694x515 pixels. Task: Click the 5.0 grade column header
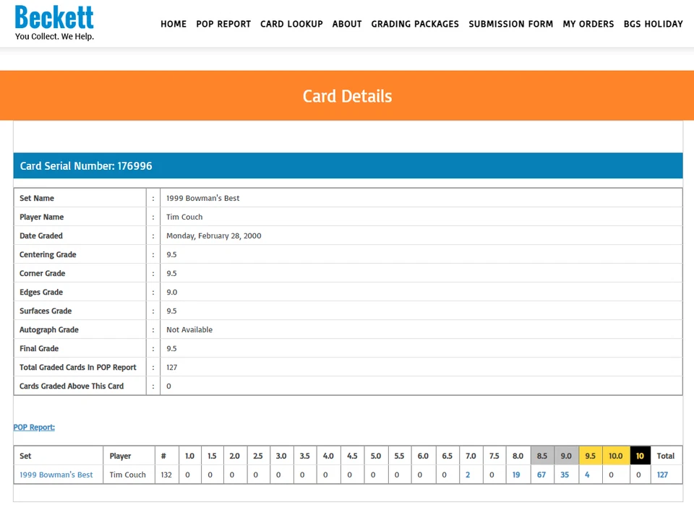[x=376, y=456]
